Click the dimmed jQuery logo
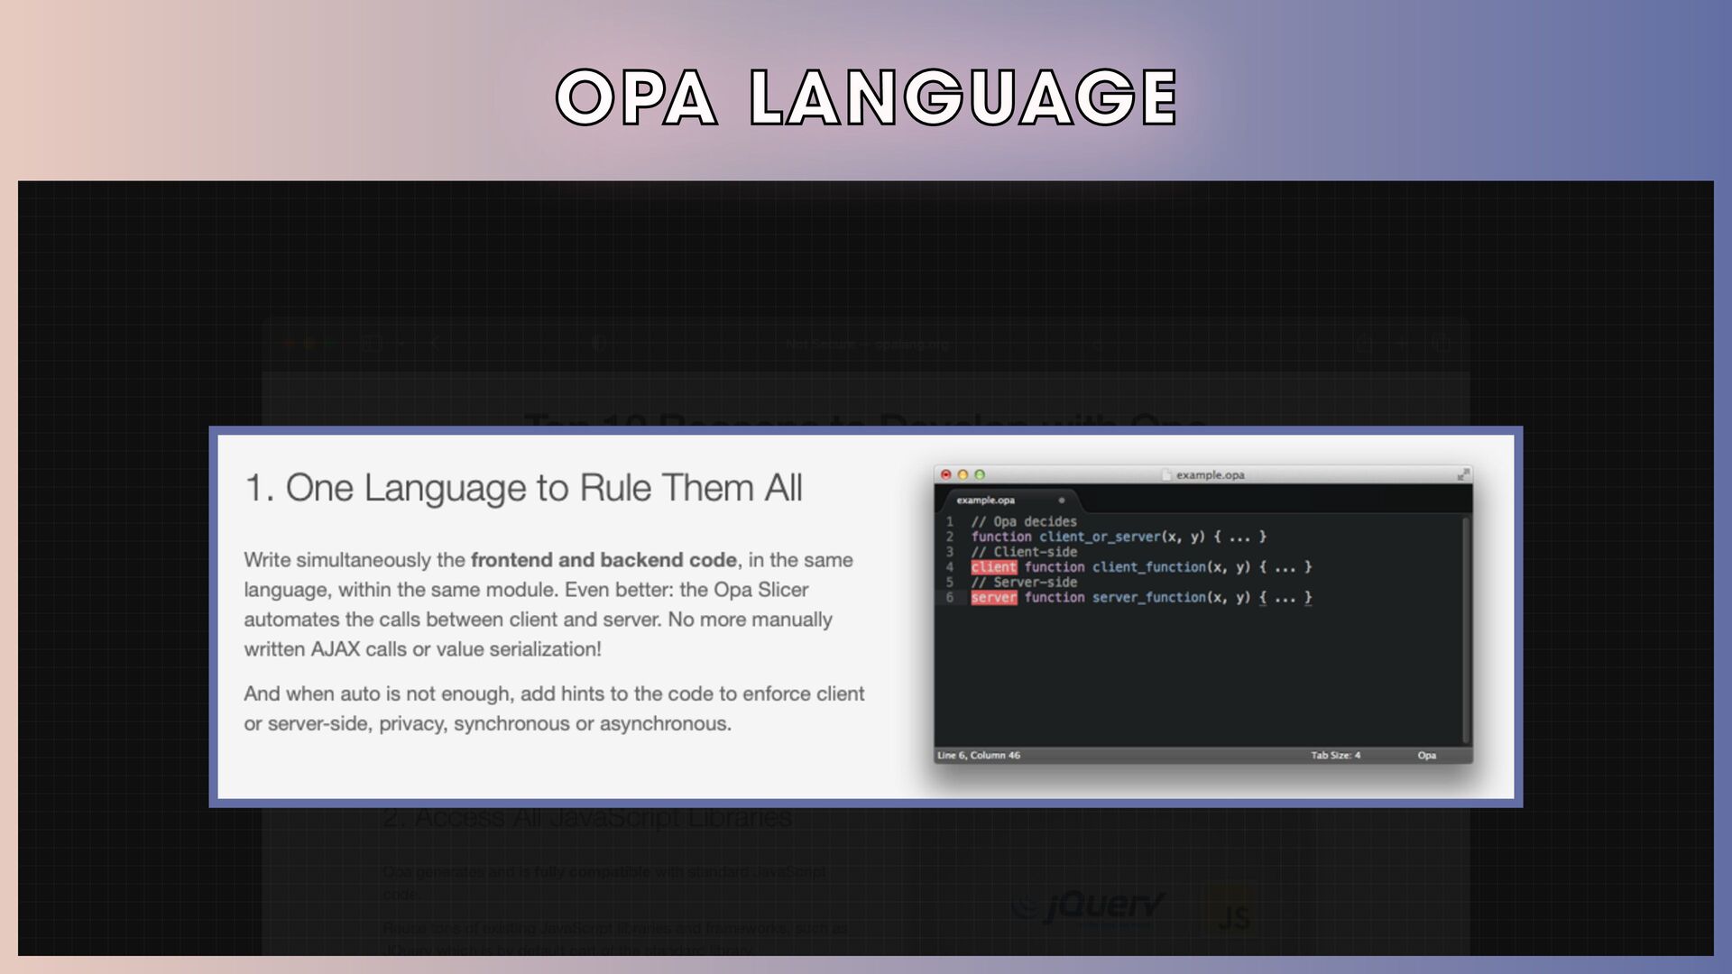This screenshot has width=1732, height=974. [1089, 906]
